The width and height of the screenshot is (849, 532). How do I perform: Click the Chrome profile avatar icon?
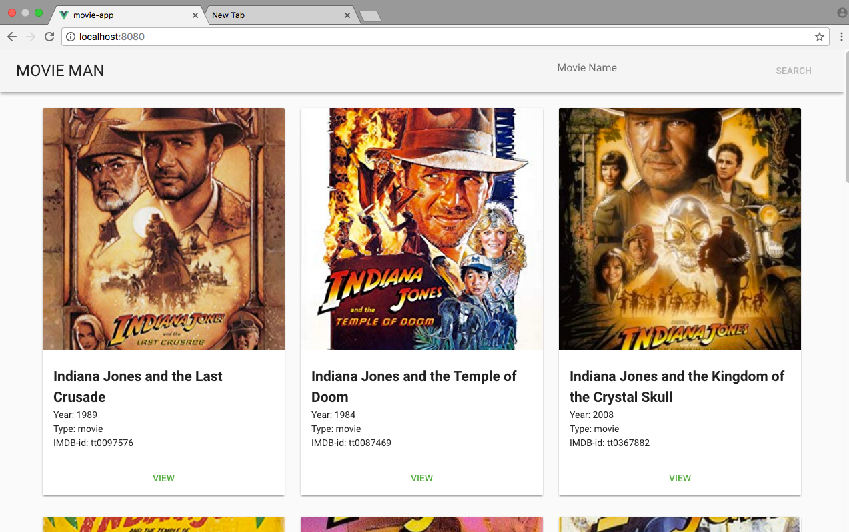842,13
